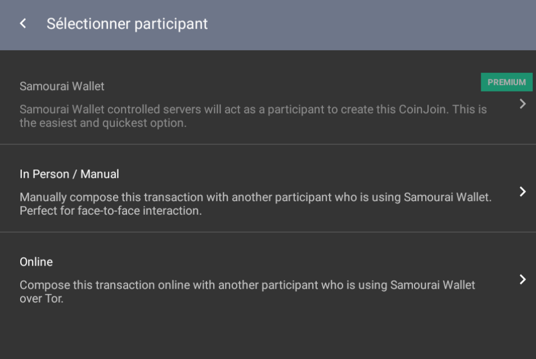The image size is (536, 359).
Task: Click the divider below the Samourai Wallet option
Action: [x=268, y=144]
